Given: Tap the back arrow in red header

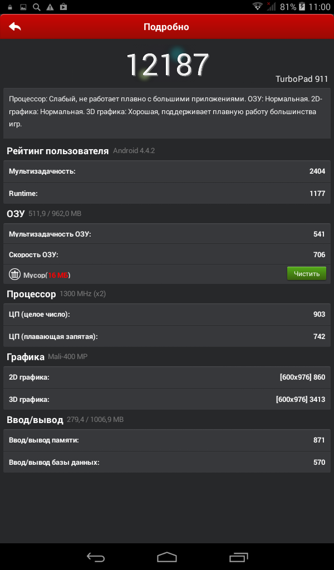Looking at the screenshot, I should click(x=15, y=27).
